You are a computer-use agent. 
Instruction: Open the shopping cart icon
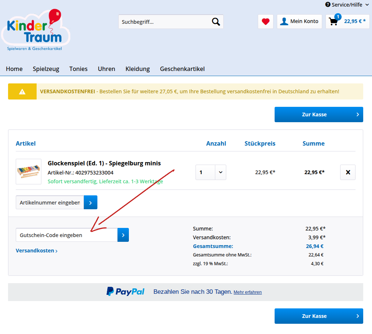(x=333, y=22)
